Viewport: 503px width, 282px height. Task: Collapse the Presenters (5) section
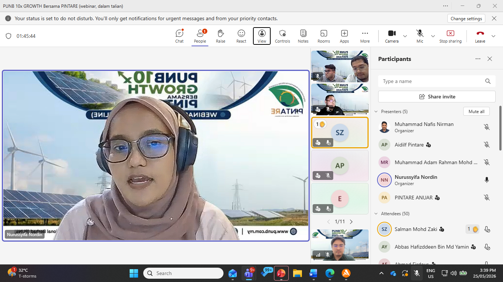[376, 112]
